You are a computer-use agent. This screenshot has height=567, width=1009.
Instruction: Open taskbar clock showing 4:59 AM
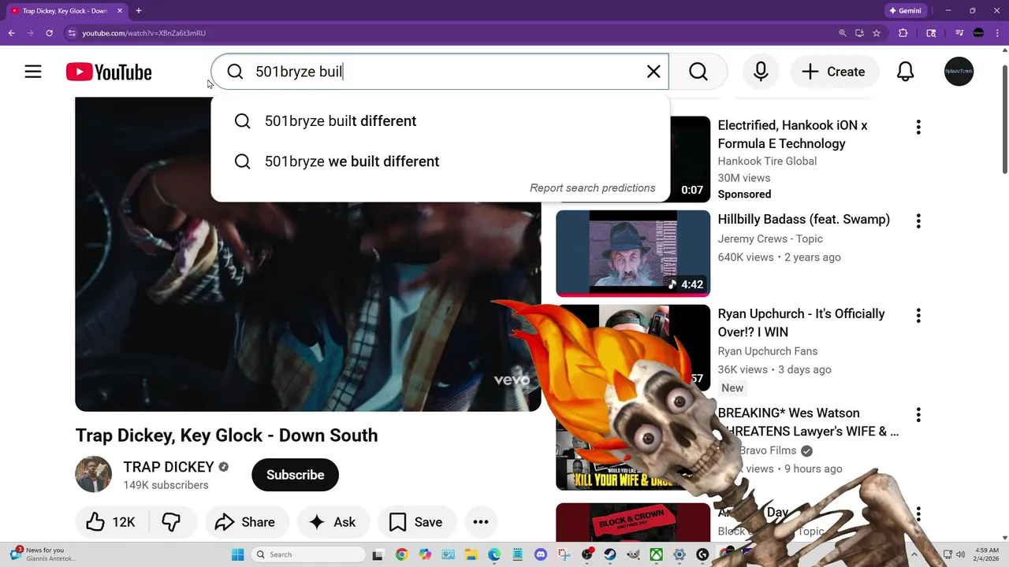[x=987, y=554]
